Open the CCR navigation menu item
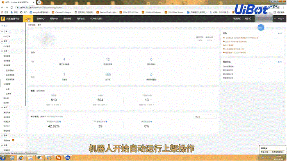This screenshot has height=161, width=287. (x=96, y=19)
